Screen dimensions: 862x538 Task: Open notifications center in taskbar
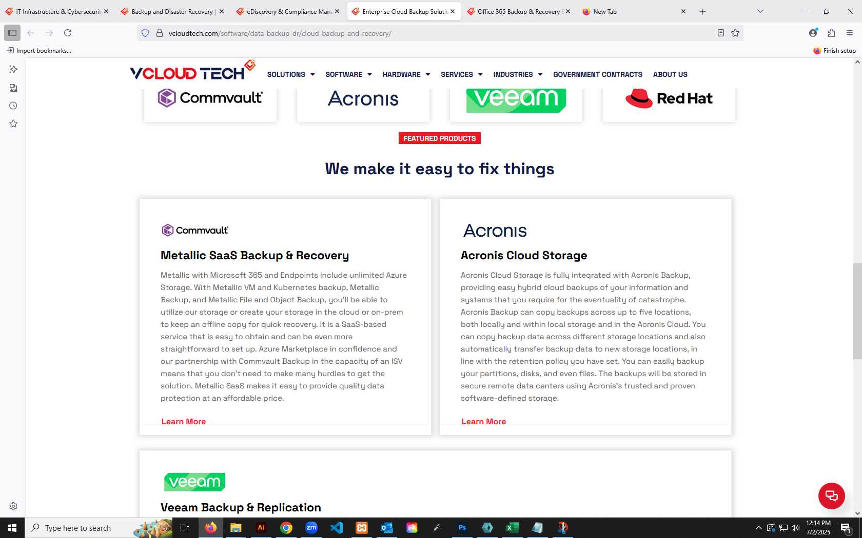[x=846, y=528]
